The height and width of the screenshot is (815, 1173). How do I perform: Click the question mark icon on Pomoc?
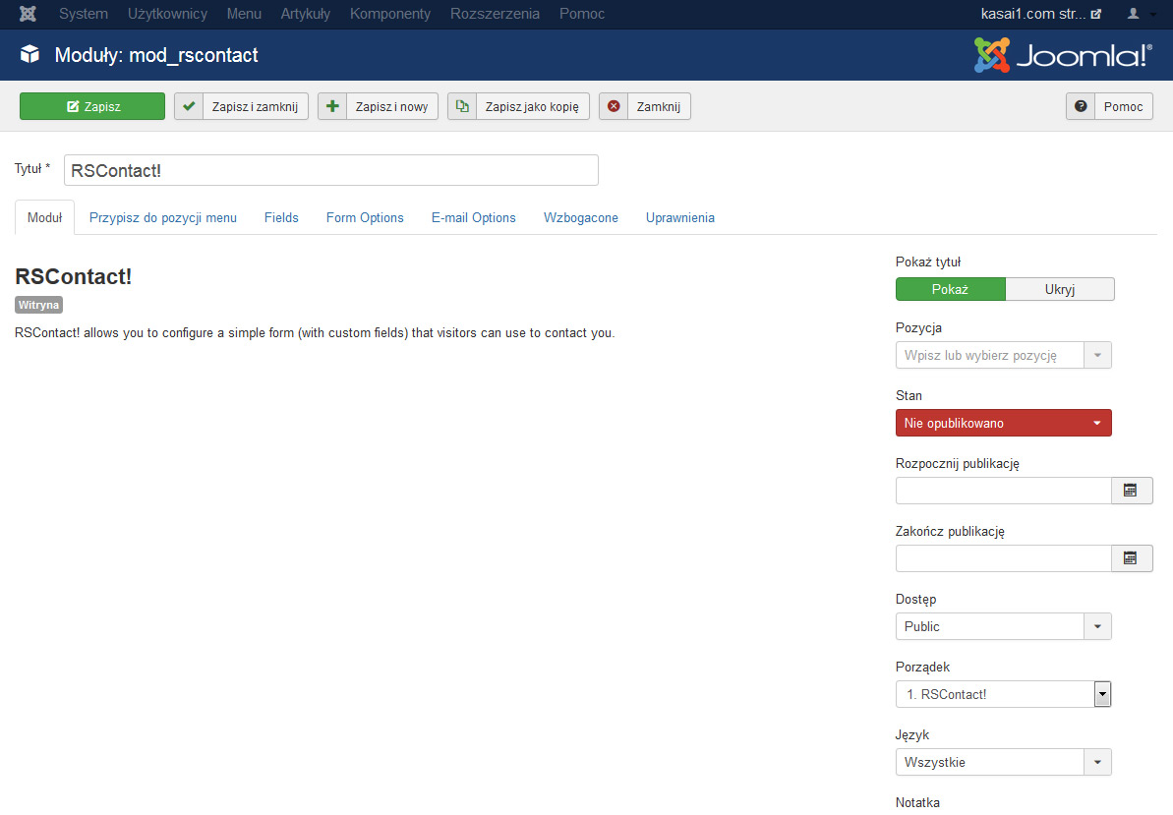tap(1081, 106)
